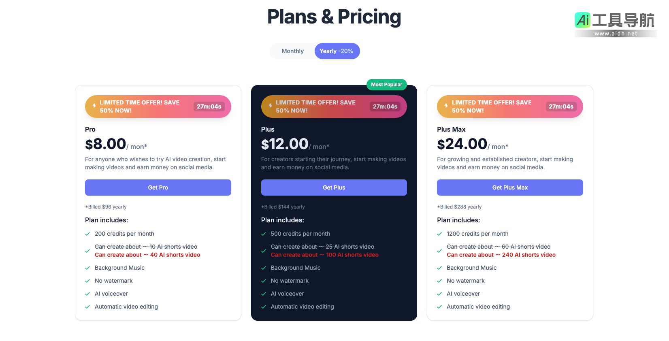Click the www.aidh.net site link
The image size is (669, 341).
616,34
